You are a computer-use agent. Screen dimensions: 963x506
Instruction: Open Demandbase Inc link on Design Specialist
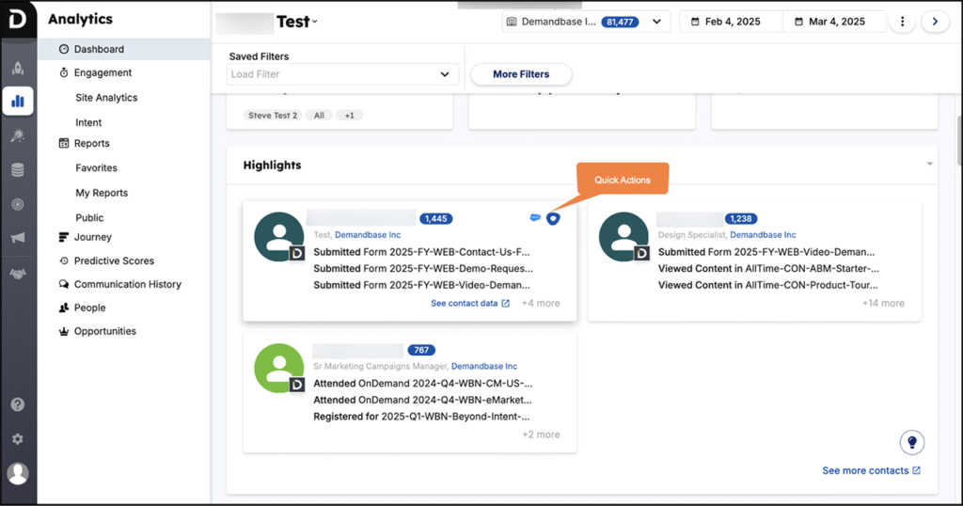click(763, 234)
